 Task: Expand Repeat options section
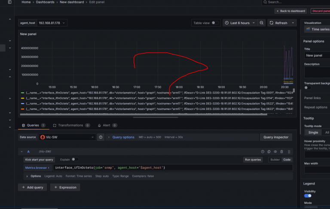(315, 107)
